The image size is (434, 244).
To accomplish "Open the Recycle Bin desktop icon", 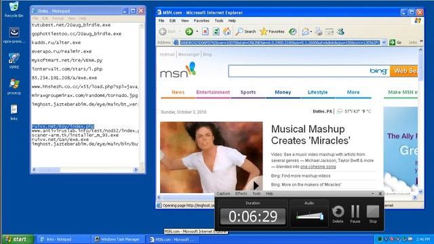I will pos(14,9).
